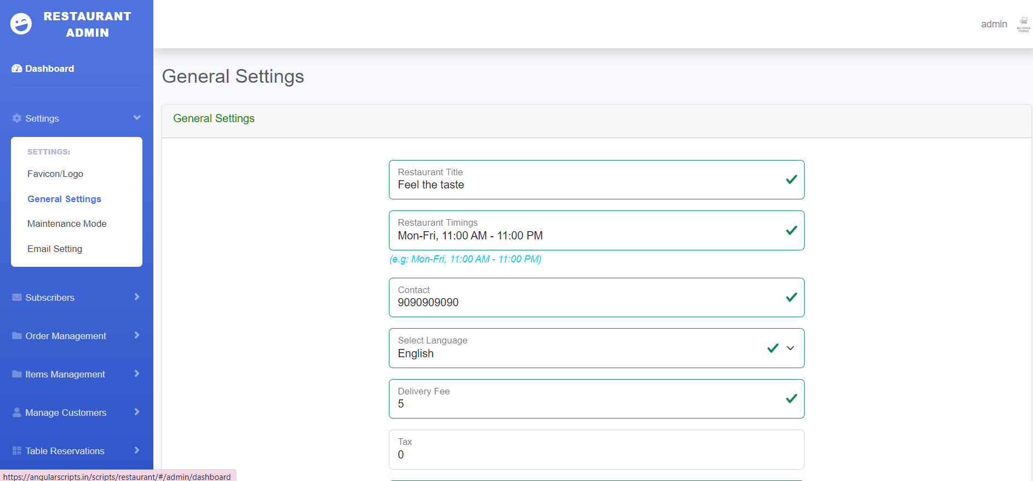Open Maintenance Mode settings

pos(67,224)
